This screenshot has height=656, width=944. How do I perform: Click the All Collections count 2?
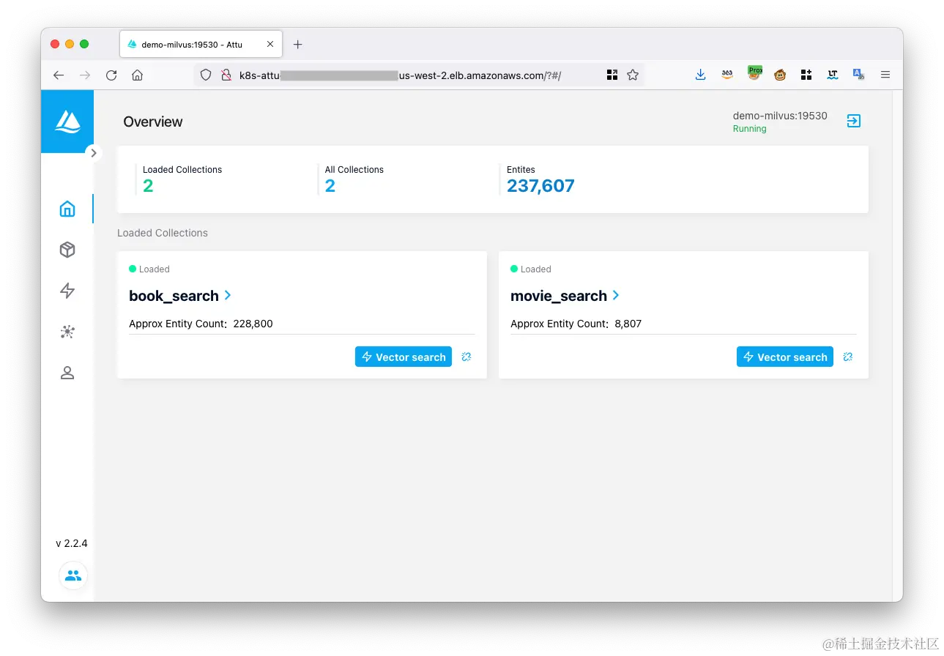(330, 186)
